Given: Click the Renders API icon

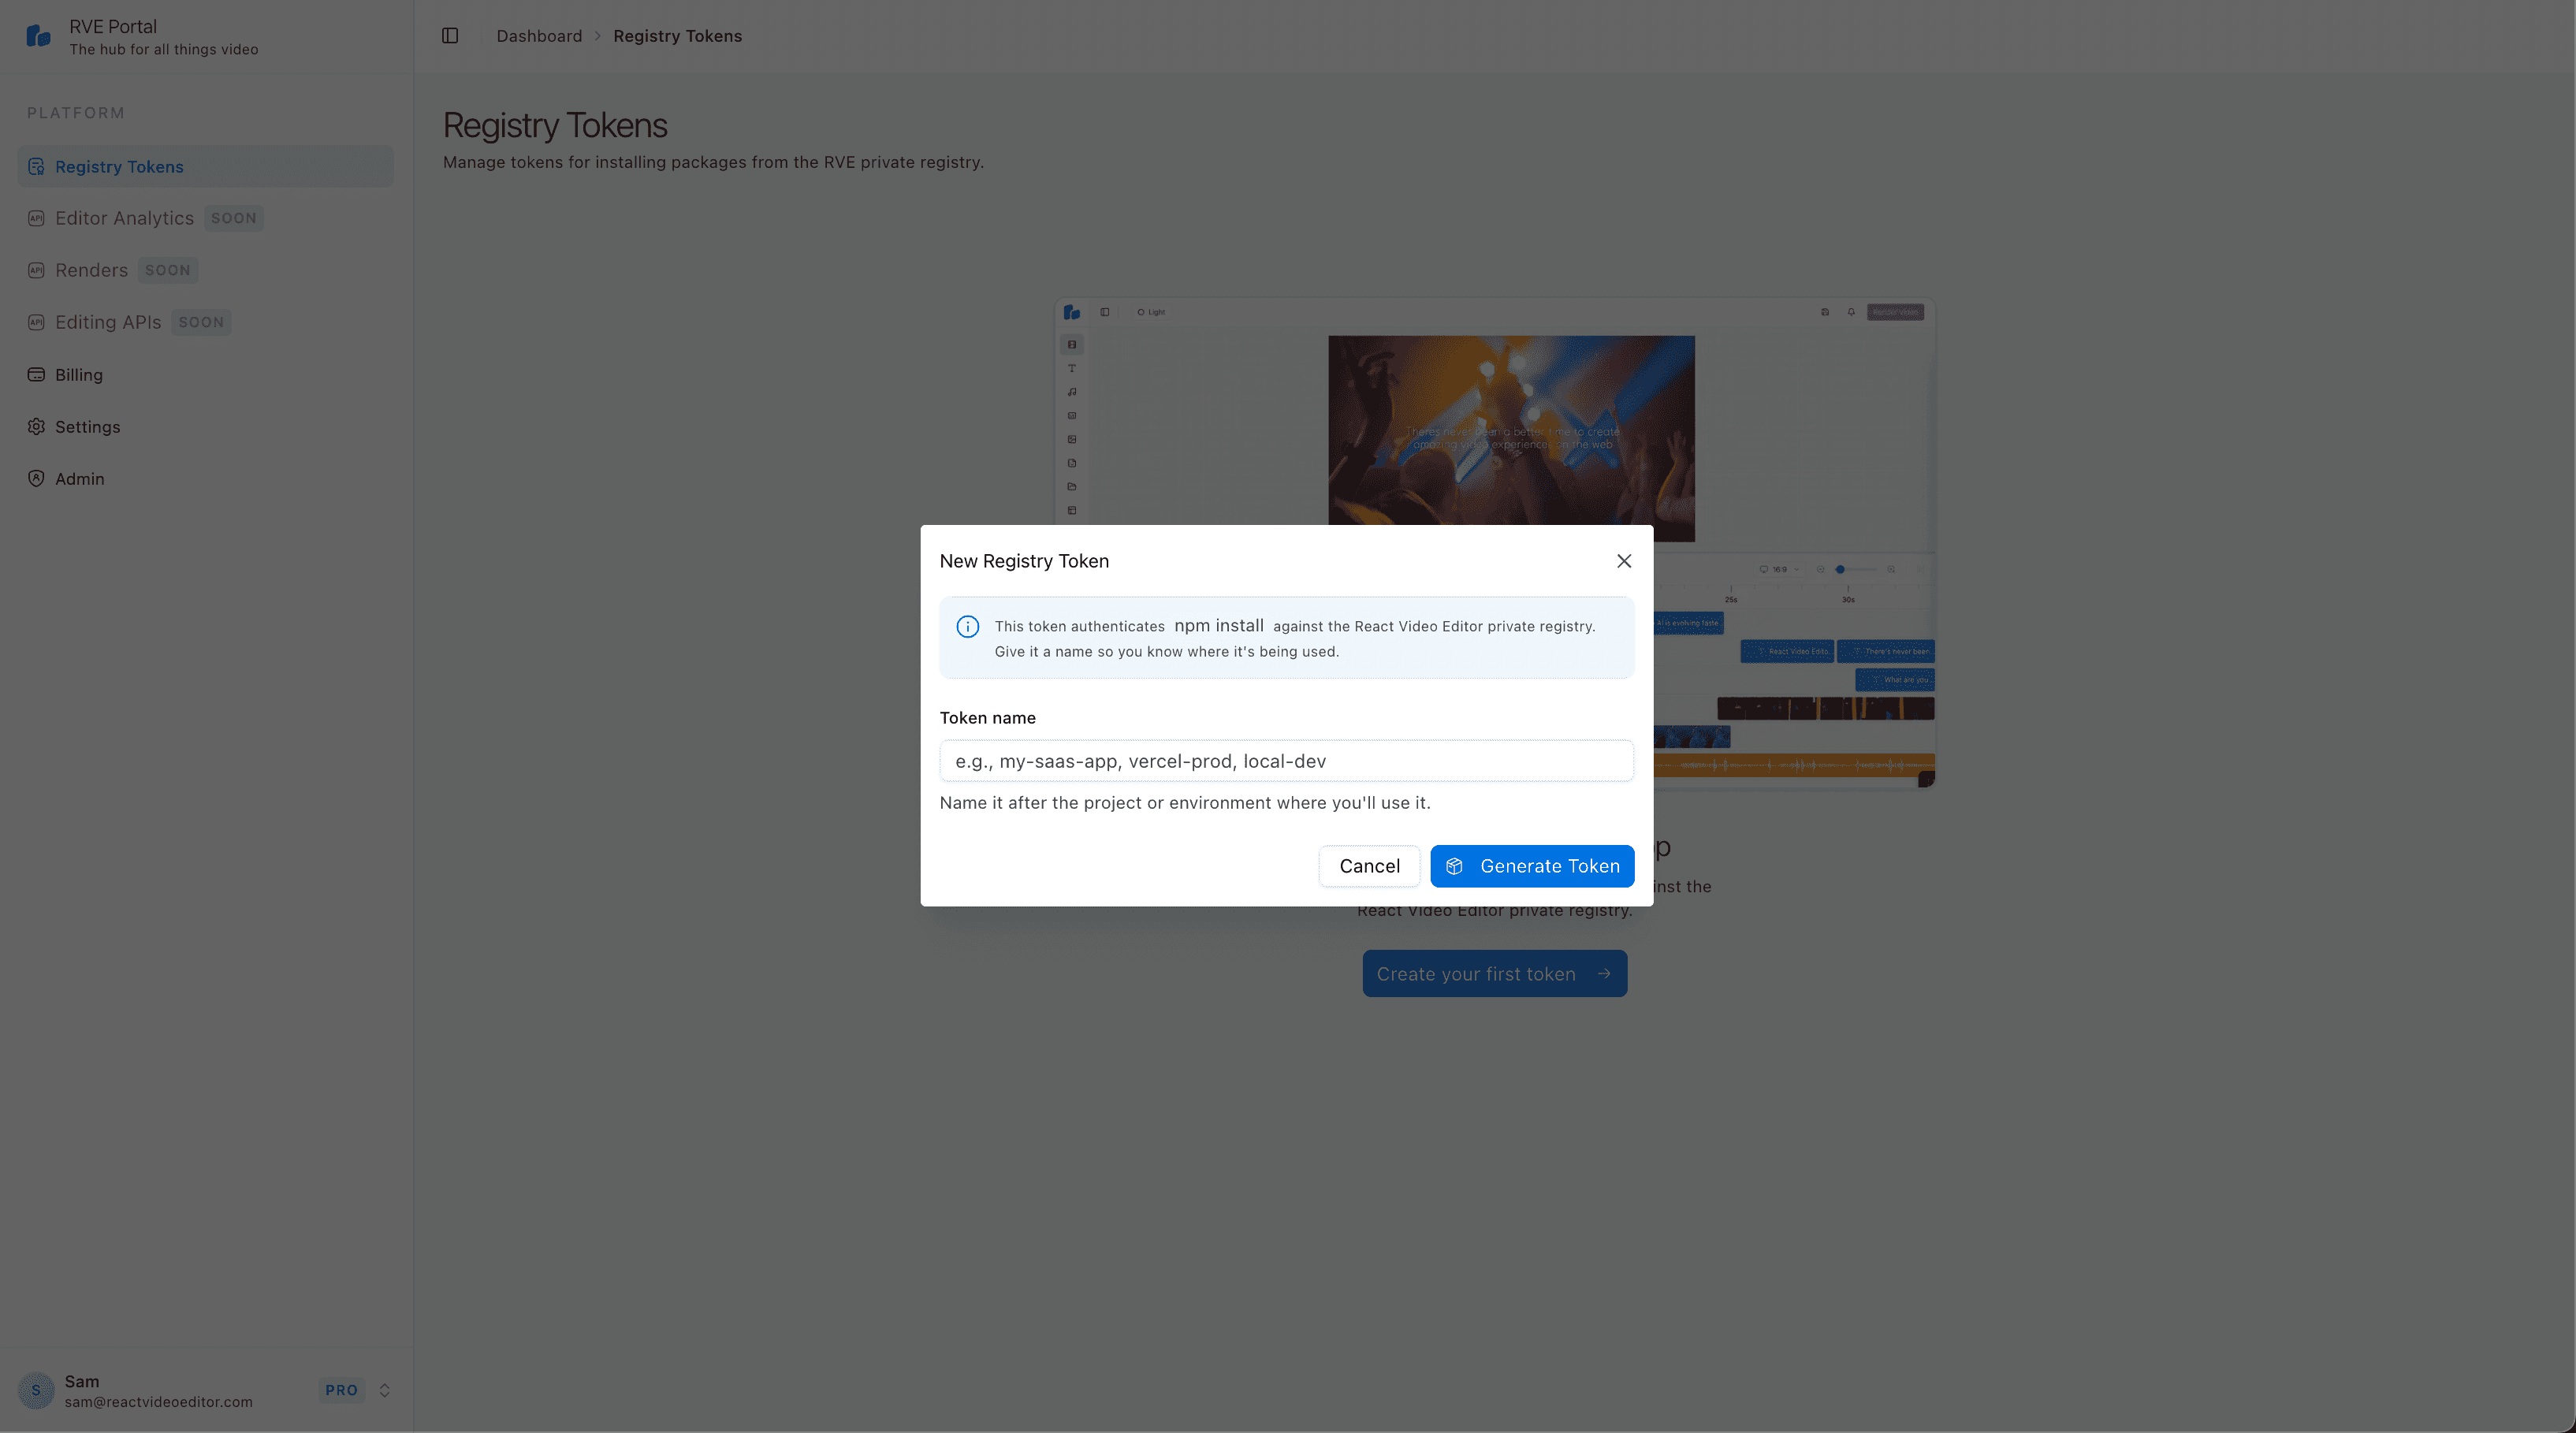Looking at the screenshot, I should point(36,270).
